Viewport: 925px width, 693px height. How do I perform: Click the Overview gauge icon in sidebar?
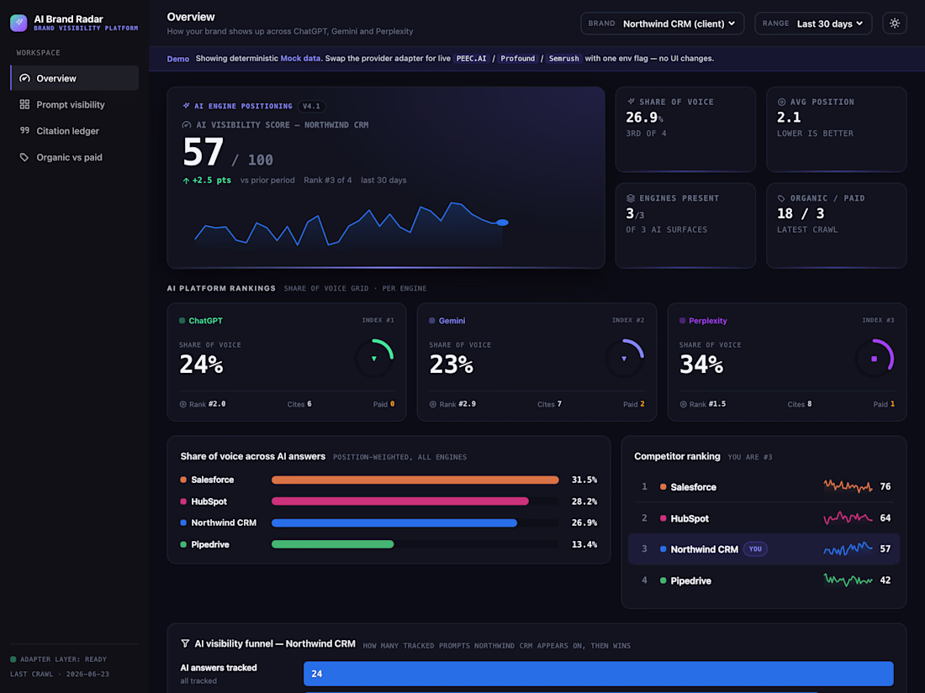click(24, 78)
